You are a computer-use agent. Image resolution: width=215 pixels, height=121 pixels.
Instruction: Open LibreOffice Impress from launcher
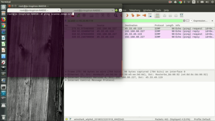(3, 50)
